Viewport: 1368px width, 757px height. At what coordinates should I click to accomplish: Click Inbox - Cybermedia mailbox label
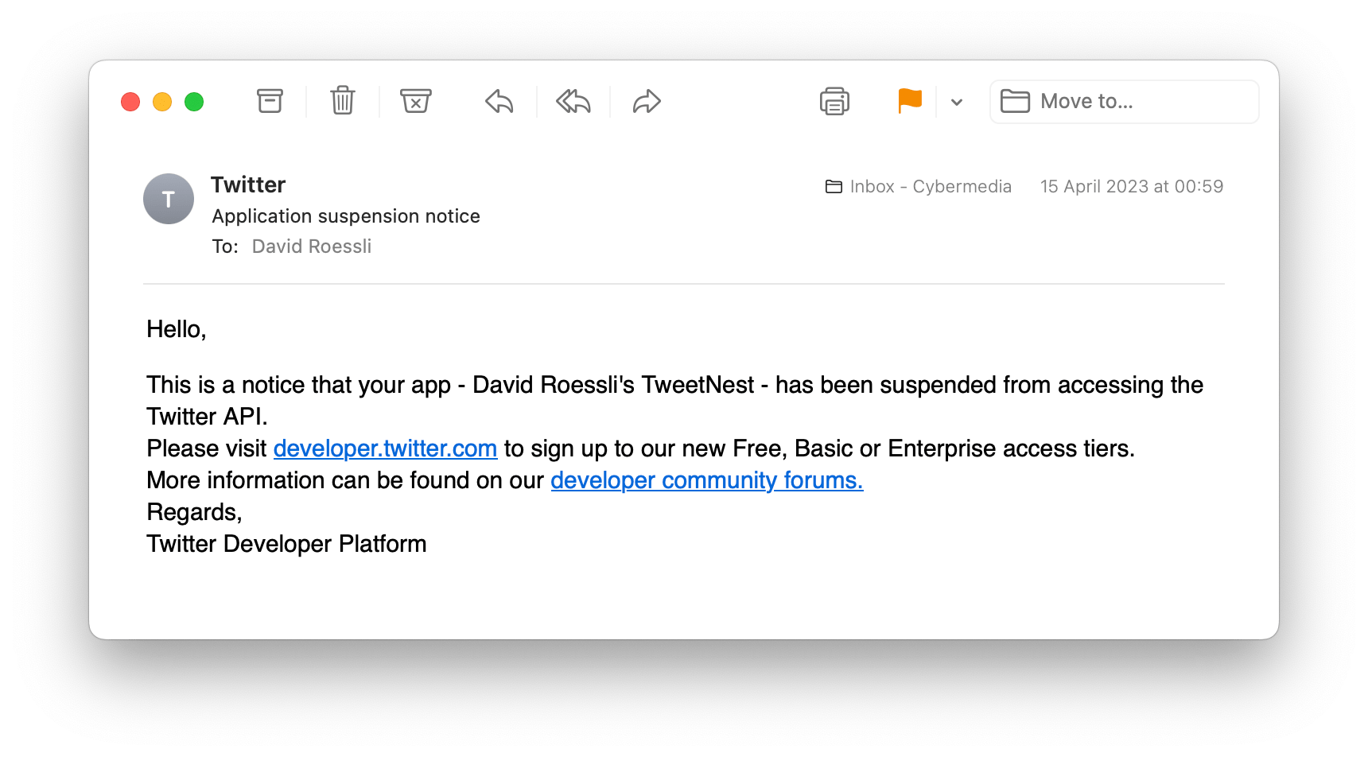click(919, 187)
